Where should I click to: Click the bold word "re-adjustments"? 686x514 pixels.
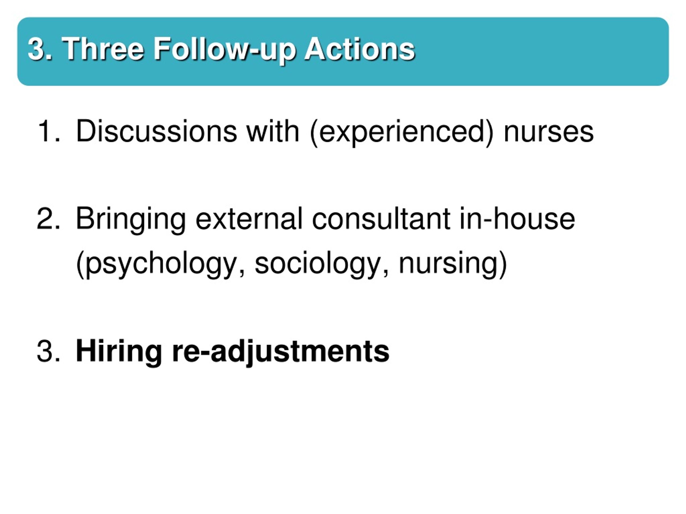(281, 353)
